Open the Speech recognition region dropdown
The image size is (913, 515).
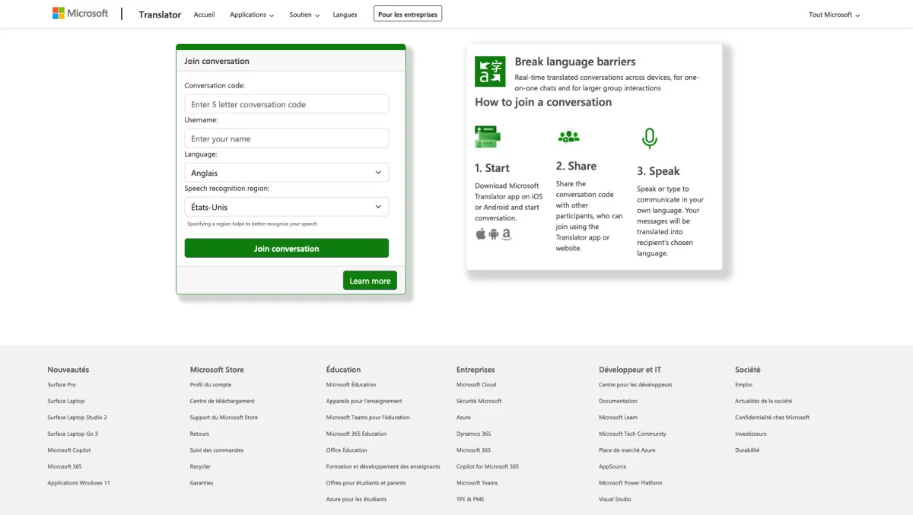pyautogui.click(x=286, y=207)
